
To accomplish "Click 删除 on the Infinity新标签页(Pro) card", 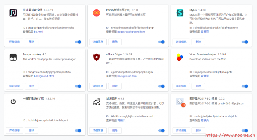I will click(x=115, y=42).
